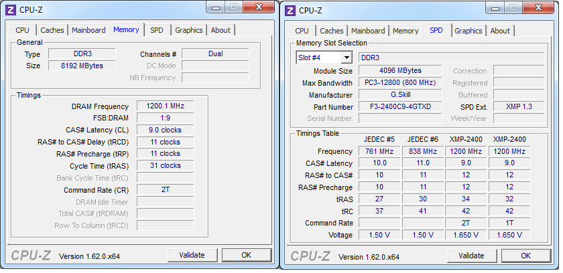The height and width of the screenshot is (273, 563).
Task: Close the right CPU-Z window
Action: (538, 7)
